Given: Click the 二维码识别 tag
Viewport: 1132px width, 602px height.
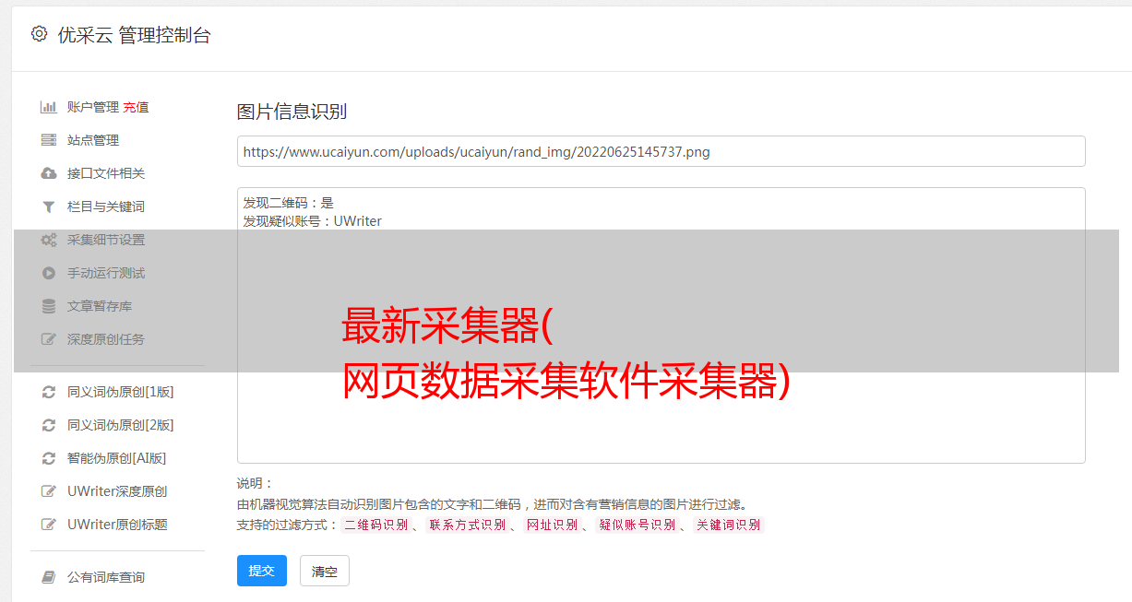Looking at the screenshot, I should coord(375,525).
